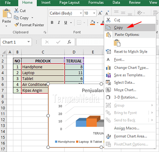Choose Move Chart...
This screenshot has width=159, height=152.
130,90
